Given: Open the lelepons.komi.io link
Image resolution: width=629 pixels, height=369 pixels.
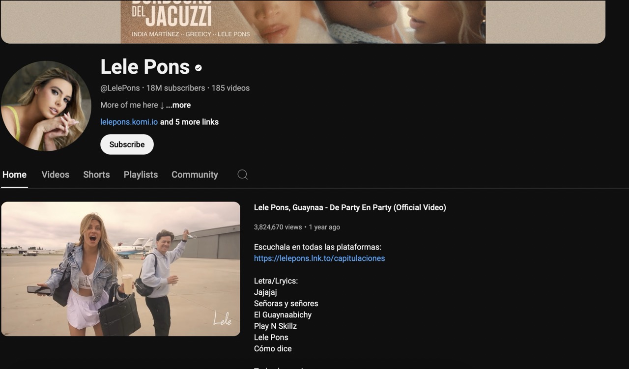Looking at the screenshot, I should [129, 122].
